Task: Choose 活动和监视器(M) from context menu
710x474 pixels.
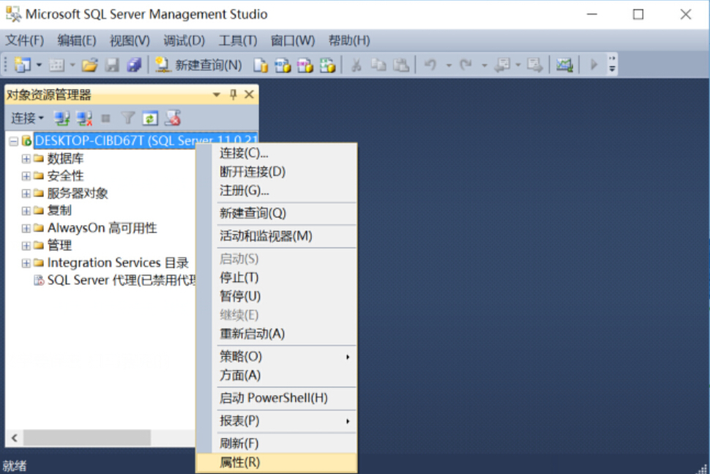Action: coord(277,236)
